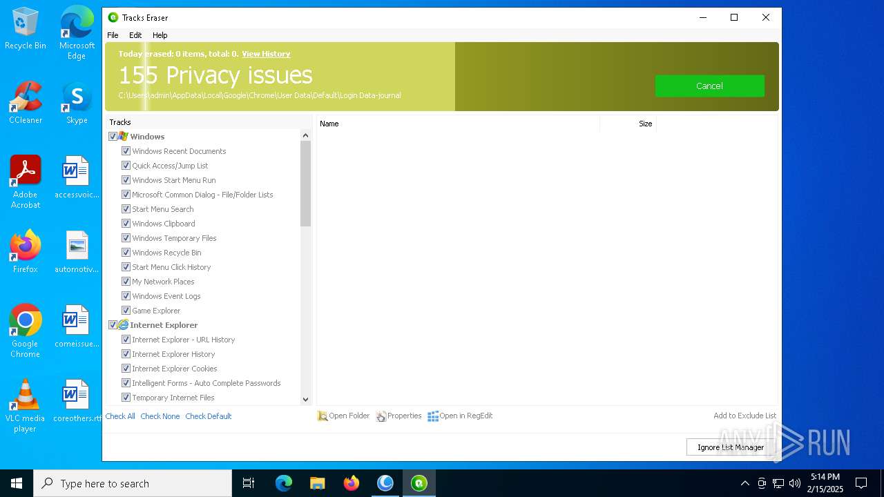Select the automotiv image file icon

pos(77,252)
